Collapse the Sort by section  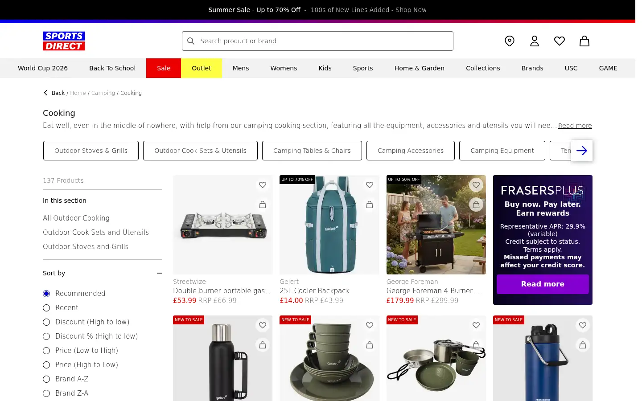pos(160,273)
